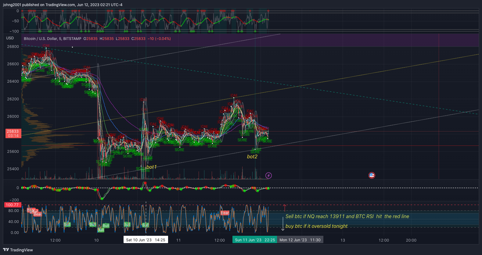Click the 80.00 RSI axis label

point(14,211)
